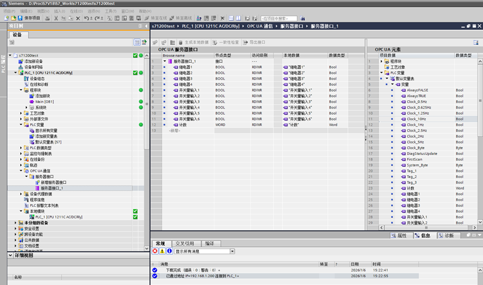Image resolution: width=483 pixels, height=285 pixels.
Task: Open the 在线(O) menu
Action: click(x=76, y=11)
